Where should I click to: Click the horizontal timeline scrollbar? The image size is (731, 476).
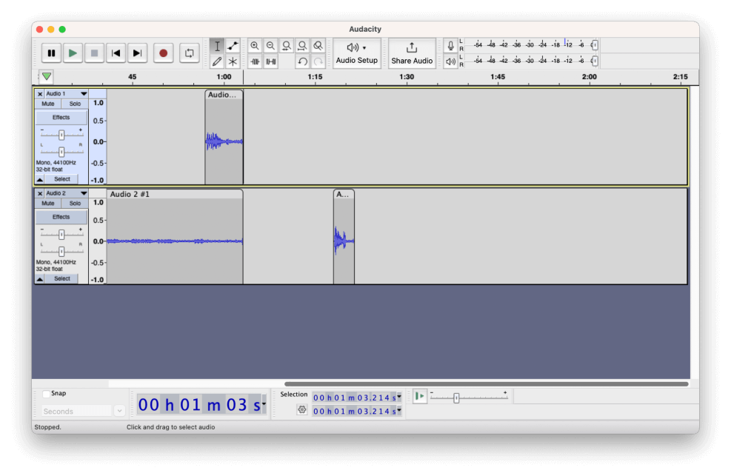pos(487,384)
